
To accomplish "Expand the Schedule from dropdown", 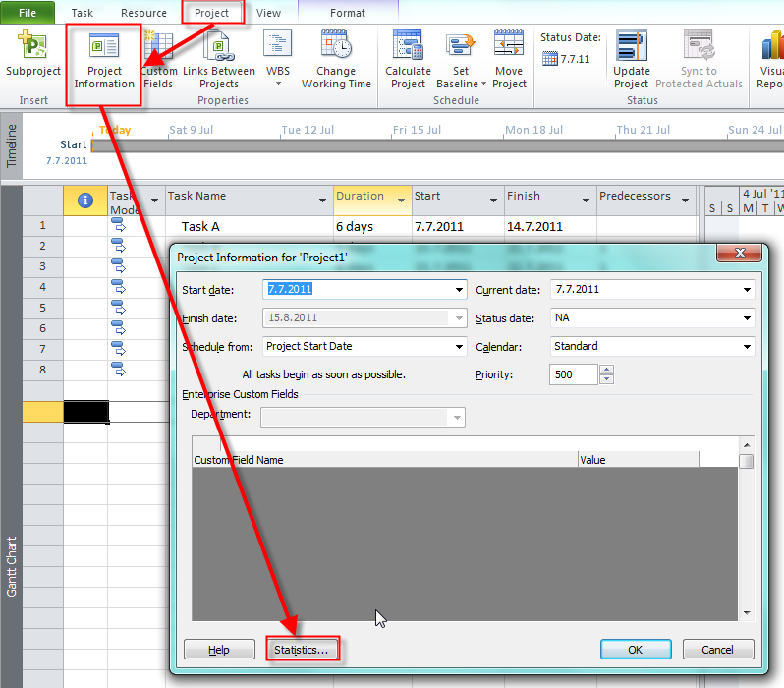I will point(459,346).
